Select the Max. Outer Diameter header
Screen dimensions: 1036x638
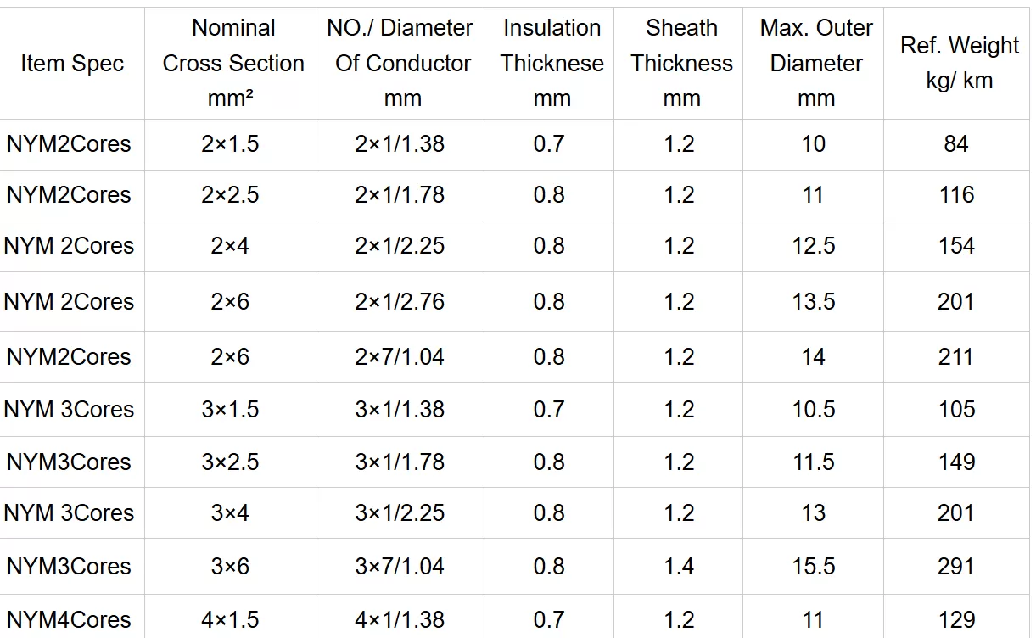click(x=815, y=64)
